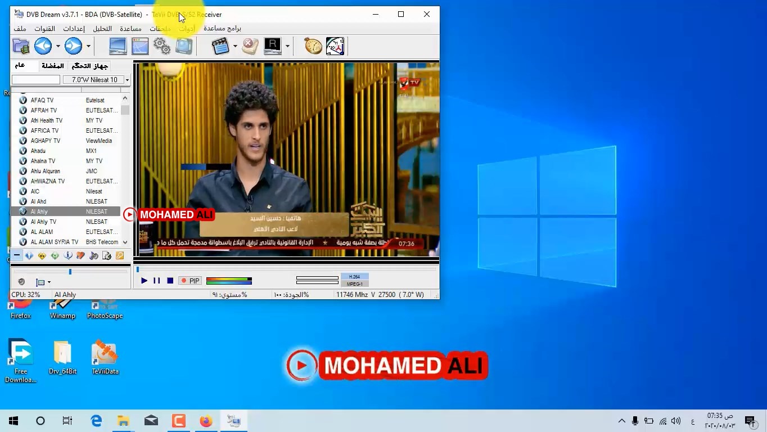Open File Explorer from taskbar

[x=123, y=421]
